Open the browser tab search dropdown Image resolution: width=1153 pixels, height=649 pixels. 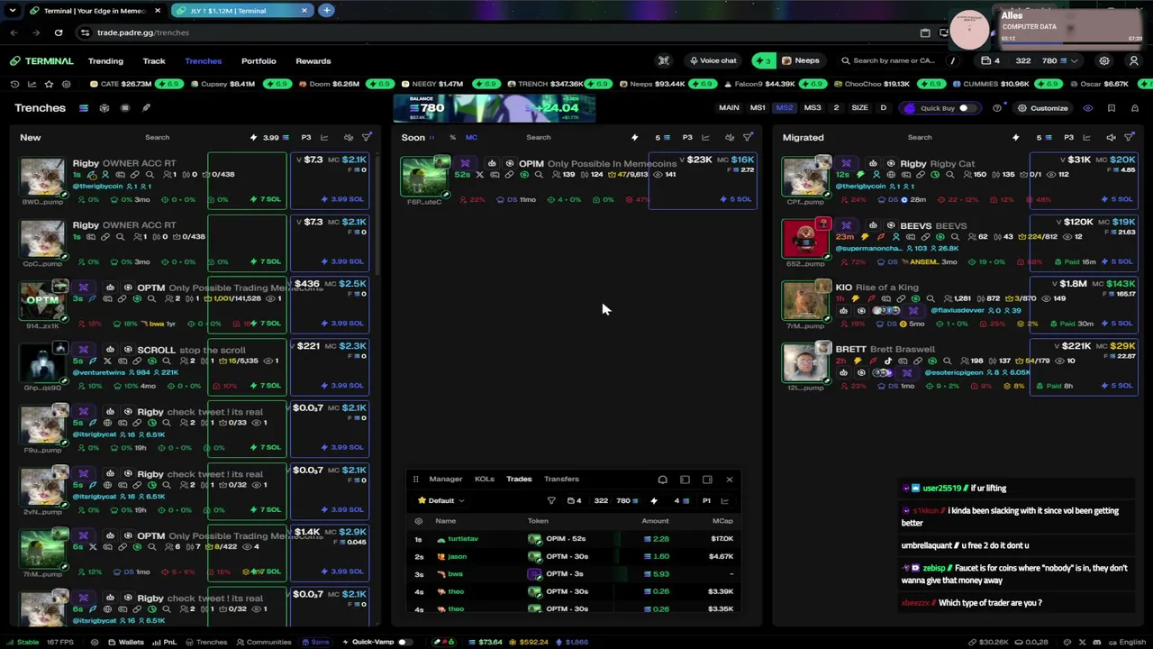pos(13,11)
